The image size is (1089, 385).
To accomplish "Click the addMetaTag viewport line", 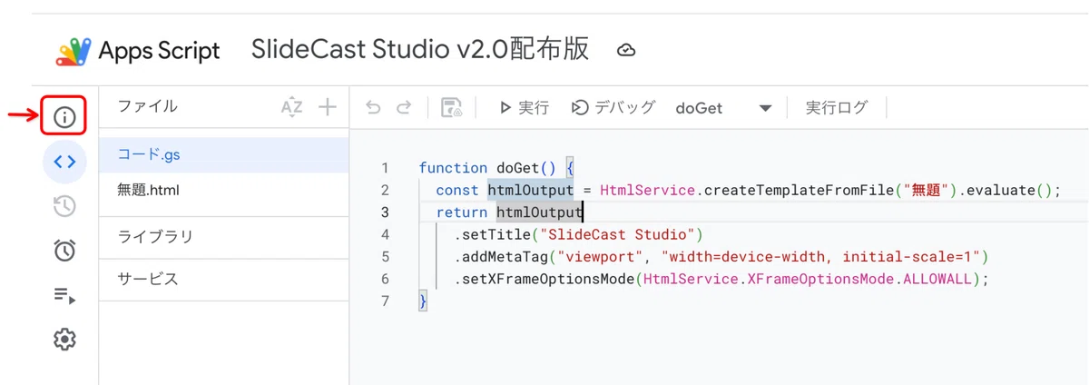I will 721,257.
